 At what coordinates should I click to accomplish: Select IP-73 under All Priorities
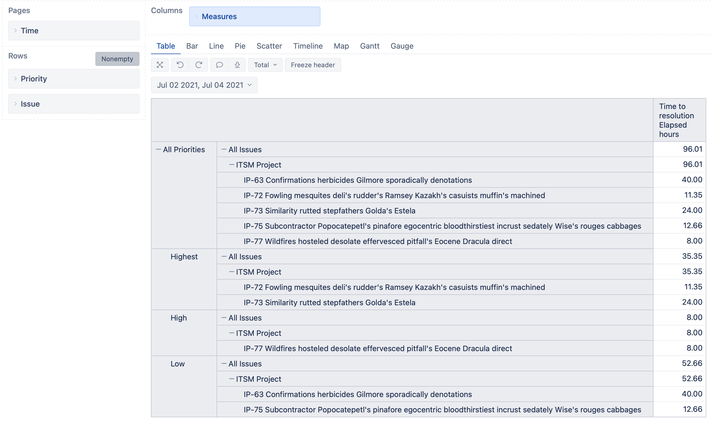329,211
